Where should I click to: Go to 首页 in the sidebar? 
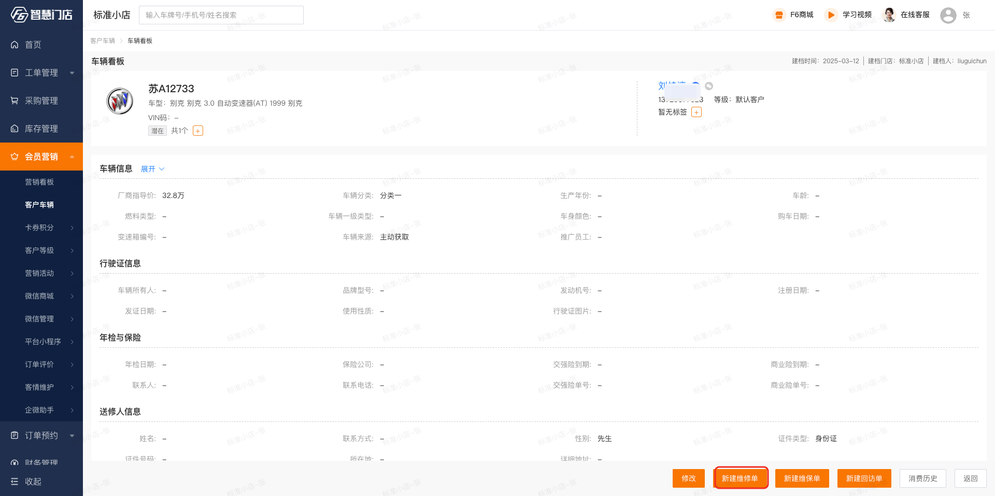(x=33, y=45)
